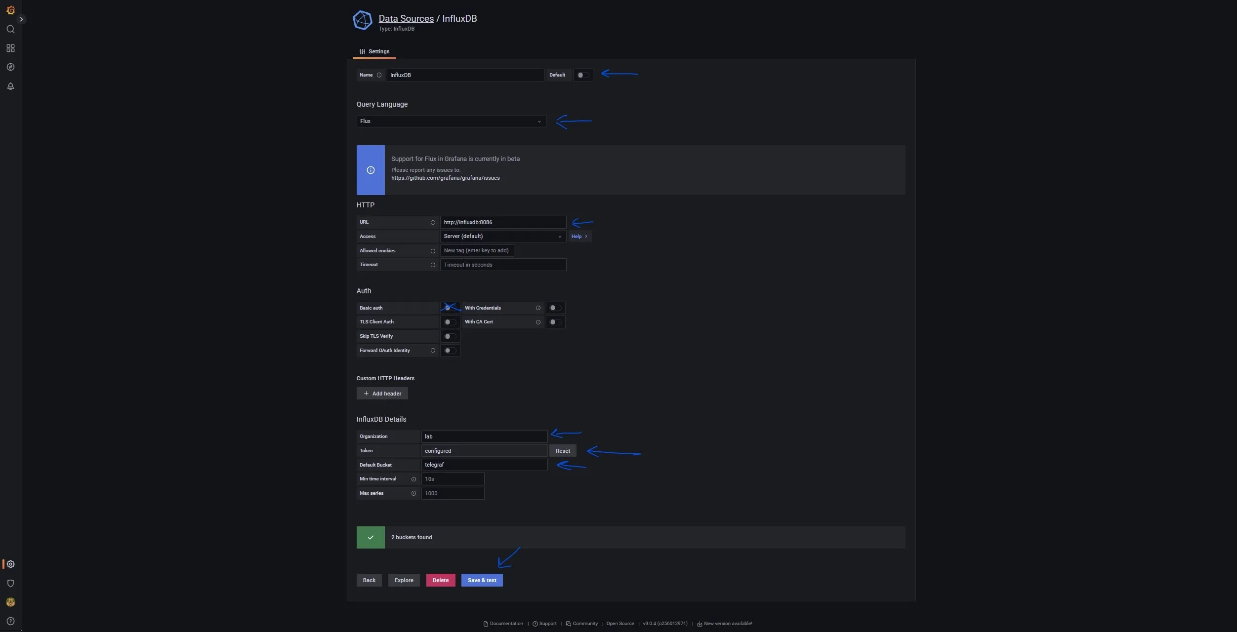Click the Max series field
Screen dimensions: 1237x632
point(453,493)
